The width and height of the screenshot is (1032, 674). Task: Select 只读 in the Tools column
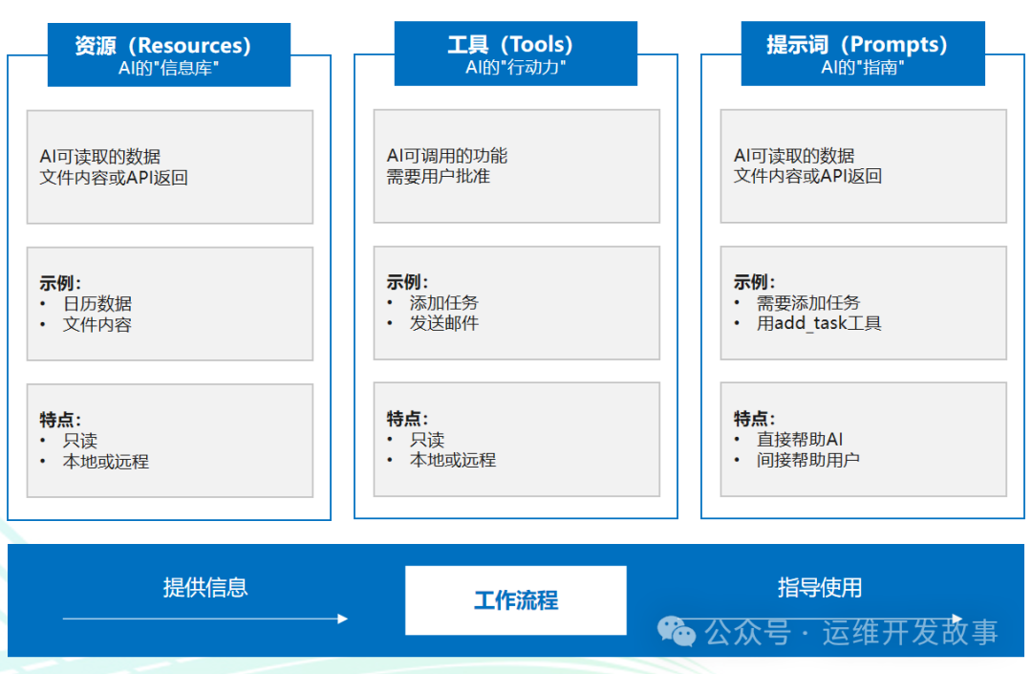coord(427,440)
